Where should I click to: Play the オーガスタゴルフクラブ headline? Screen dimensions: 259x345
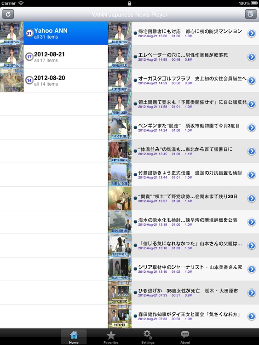click(x=192, y=78)
